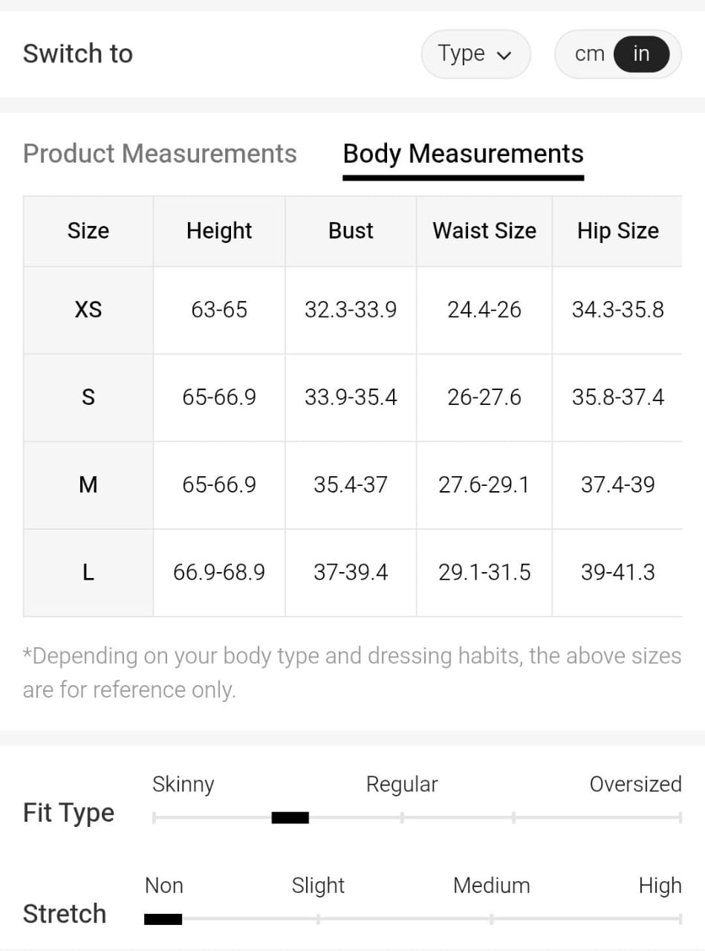The width and height of the screenshot is (705, 951).
Task: Select the M size row label
Action: (x=88, y=485)
